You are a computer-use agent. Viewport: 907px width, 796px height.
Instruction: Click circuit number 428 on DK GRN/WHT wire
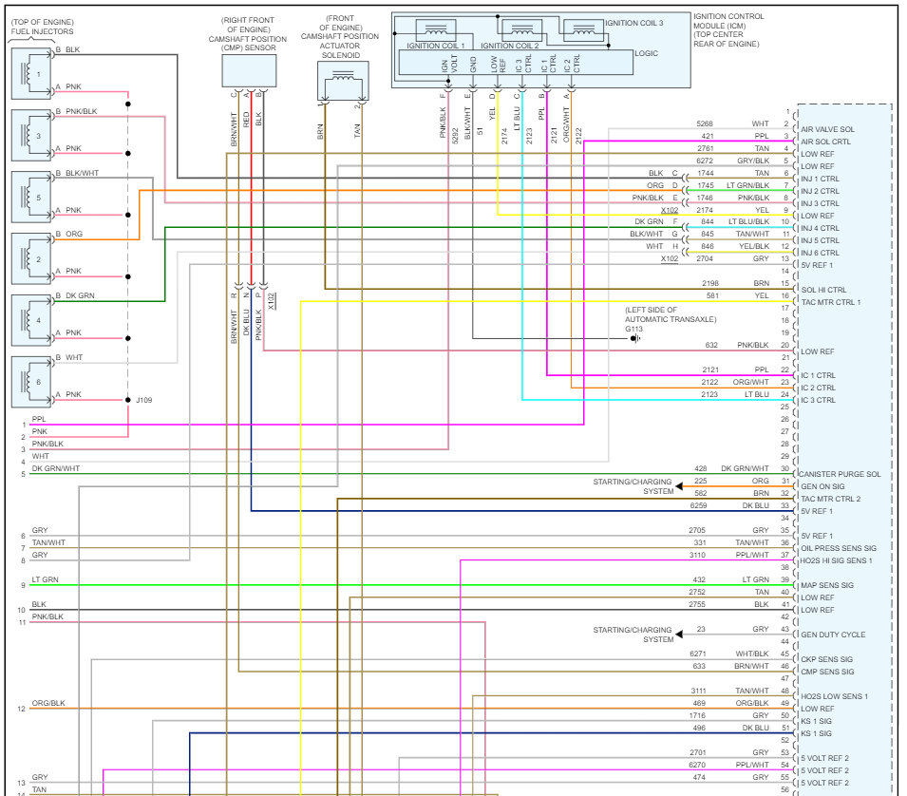pos(701,468)
